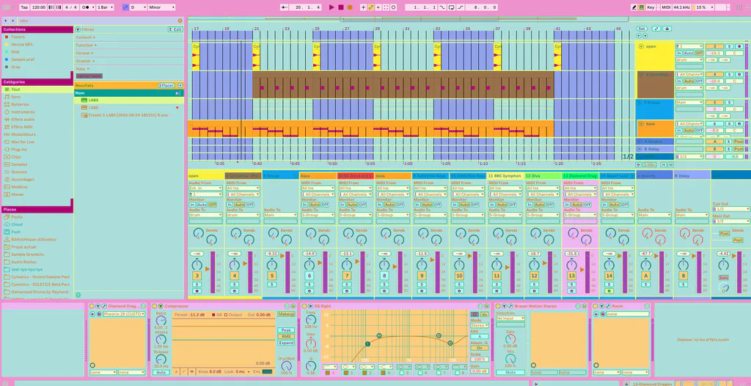Enable EQ Eight band 5 checkbox
This screenshot has height=386, width=751.
(401, 373)
